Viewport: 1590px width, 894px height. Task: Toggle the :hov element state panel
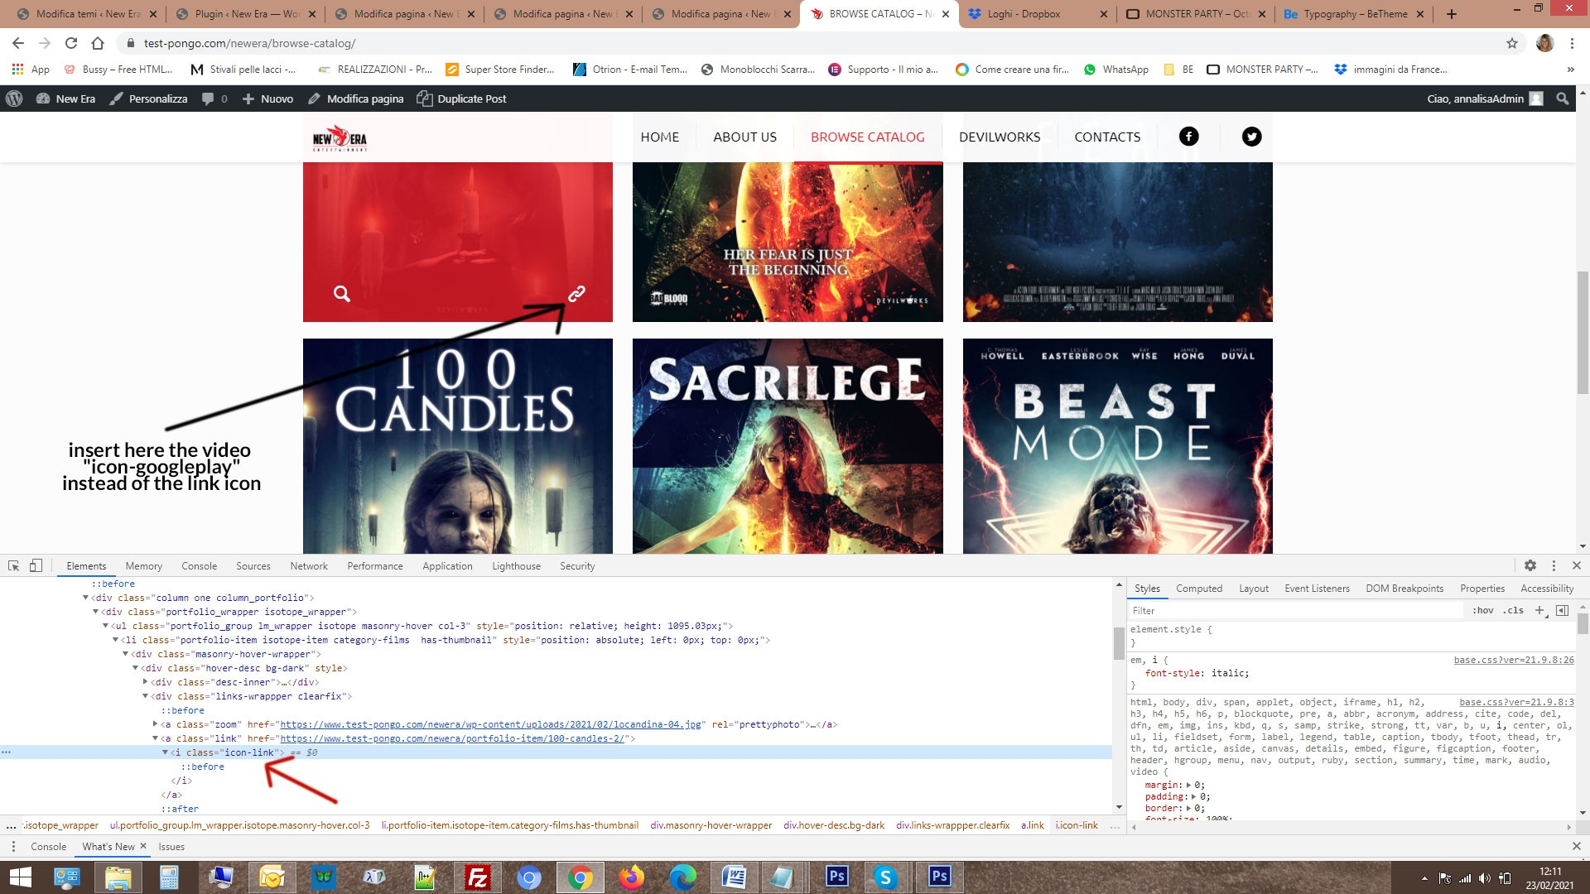pos(1483,611)
